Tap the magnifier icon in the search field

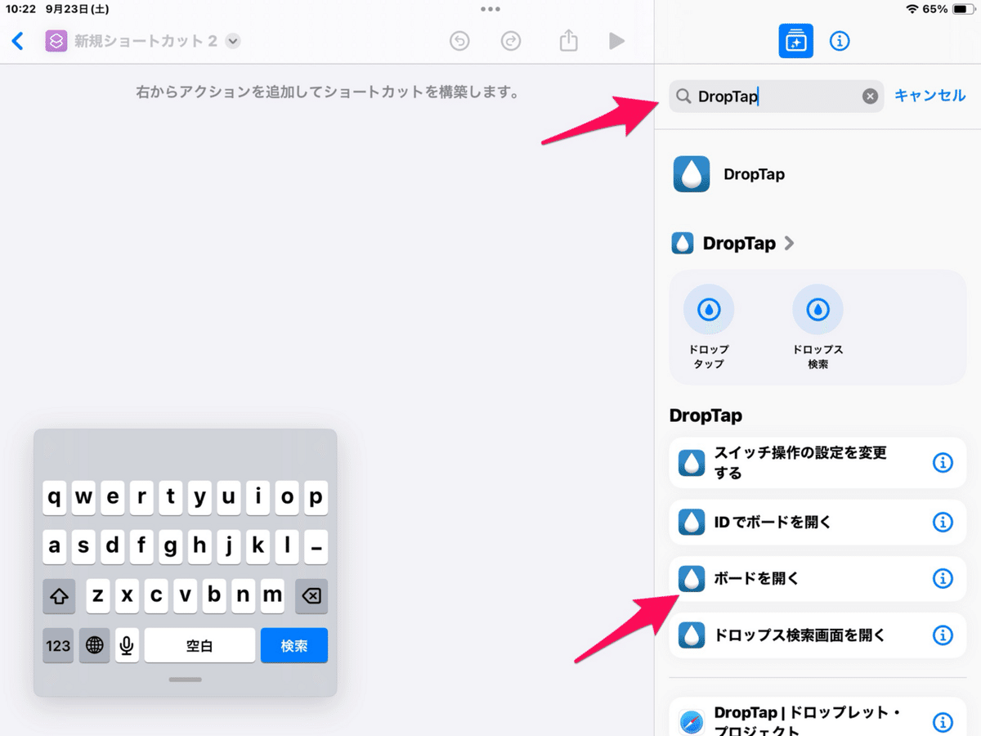683,96
